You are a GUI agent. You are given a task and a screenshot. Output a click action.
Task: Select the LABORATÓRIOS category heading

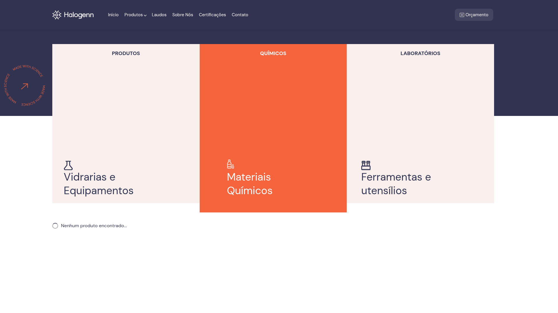(x=420, y=53)
